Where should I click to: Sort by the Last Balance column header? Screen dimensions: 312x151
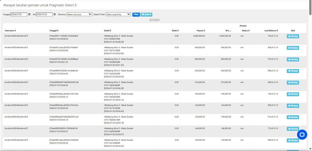coord(271,31)
